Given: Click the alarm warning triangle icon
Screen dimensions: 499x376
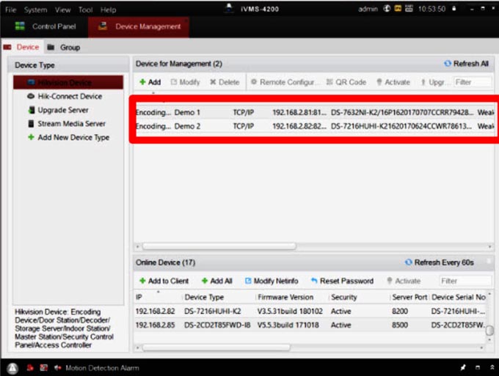Looking at the screenshot, I should click(12, 369).
